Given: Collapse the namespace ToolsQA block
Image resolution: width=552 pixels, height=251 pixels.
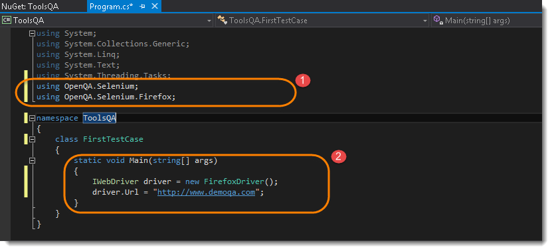Looking at the screenshot, I should 32,119.
